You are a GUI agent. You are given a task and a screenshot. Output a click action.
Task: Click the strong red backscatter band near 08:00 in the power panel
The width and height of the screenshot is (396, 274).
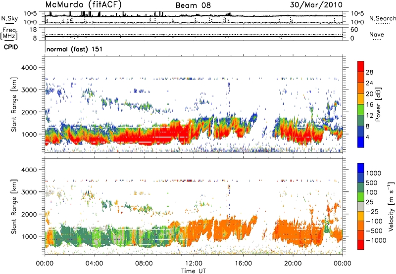144,137
